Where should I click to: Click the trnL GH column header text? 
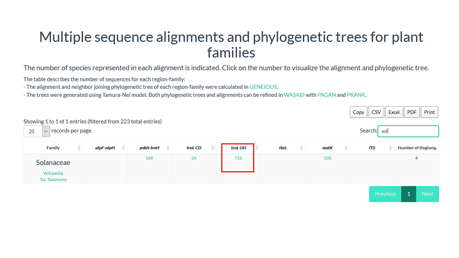(238, 148)
